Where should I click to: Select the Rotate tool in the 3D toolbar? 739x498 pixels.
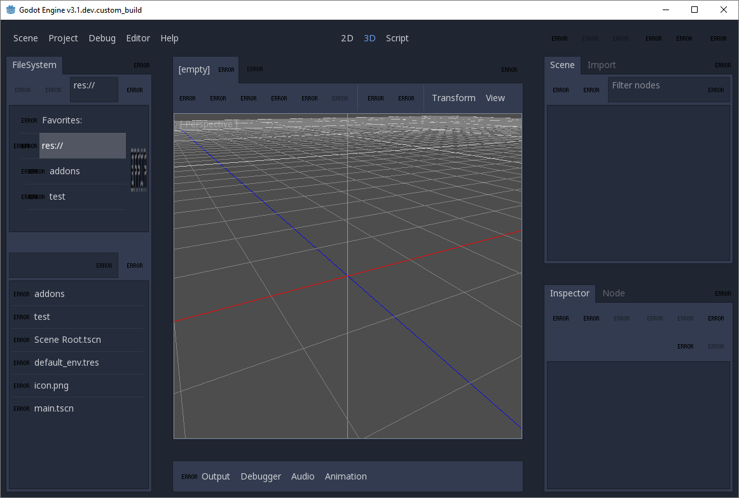[x=249, y=98]
